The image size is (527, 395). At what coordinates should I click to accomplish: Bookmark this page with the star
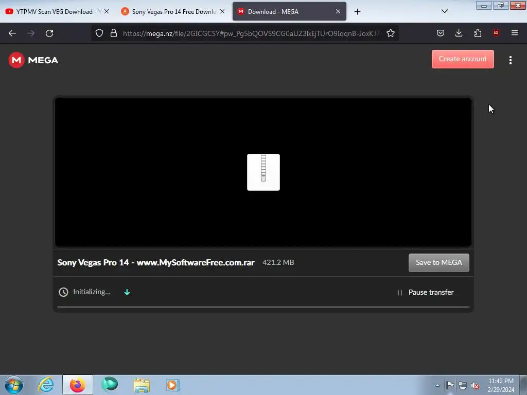click(390, 33)
